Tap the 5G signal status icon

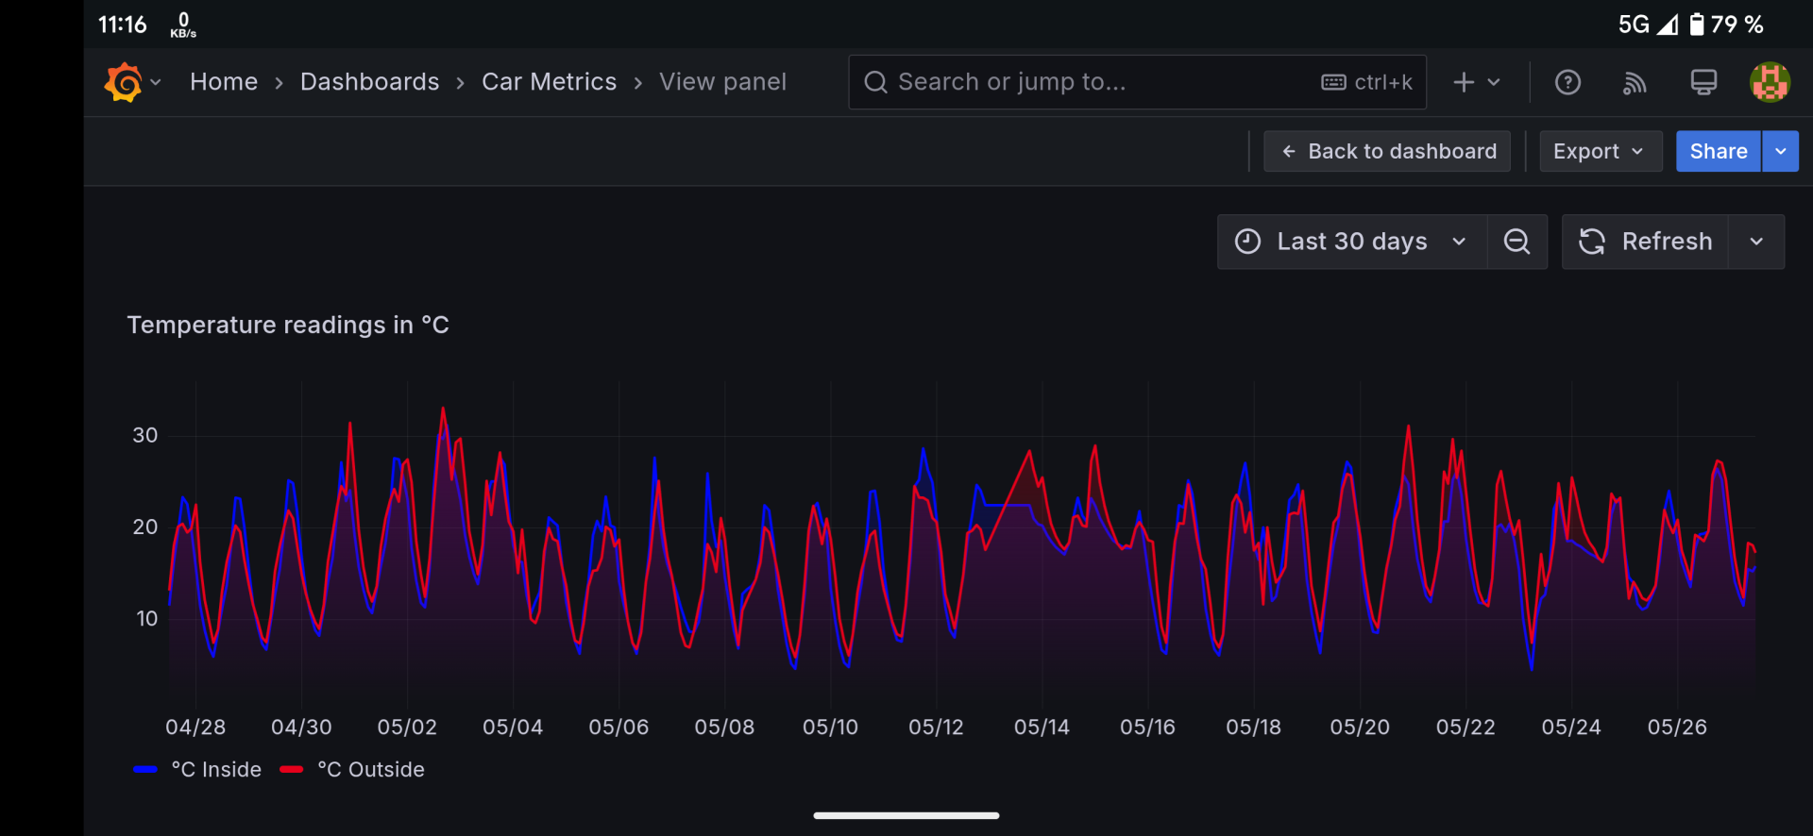tap(1646, 25)
